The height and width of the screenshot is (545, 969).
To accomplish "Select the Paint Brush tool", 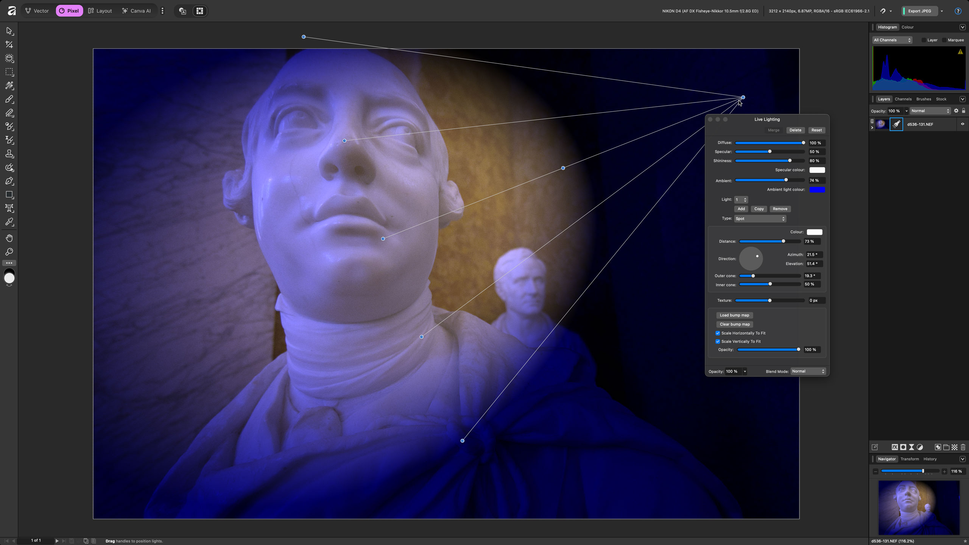I will (9, 99).
